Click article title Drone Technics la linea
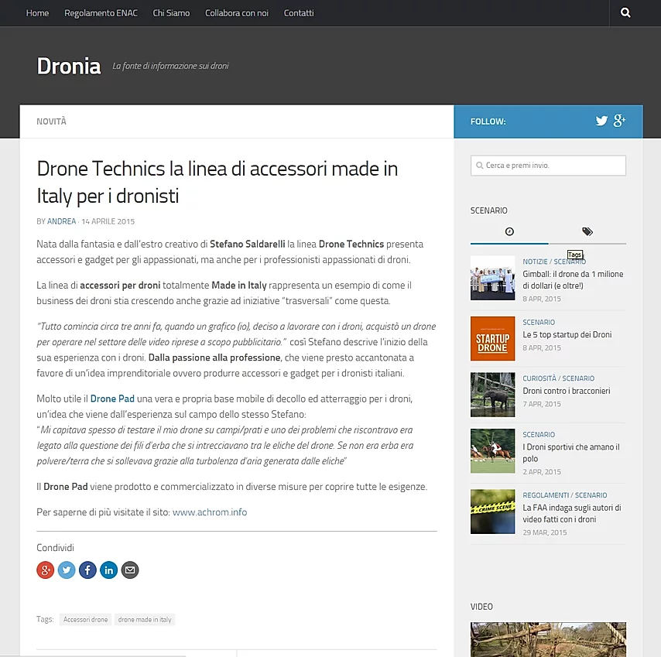 tap(217, 182)
